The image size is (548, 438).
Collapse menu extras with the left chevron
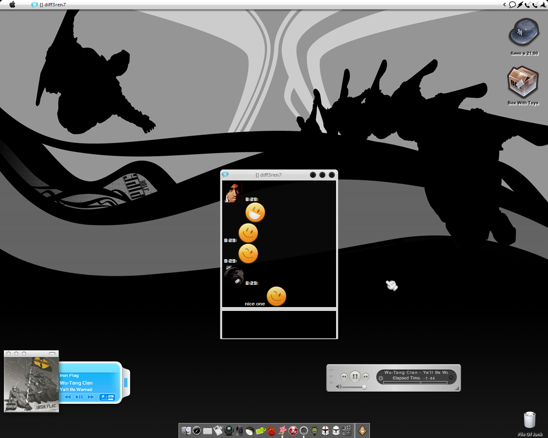tap(504, 5)
